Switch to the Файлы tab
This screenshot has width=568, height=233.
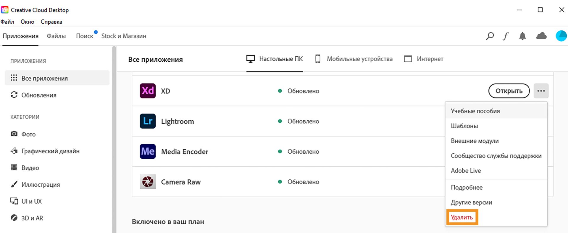click(x=56, y=36)
